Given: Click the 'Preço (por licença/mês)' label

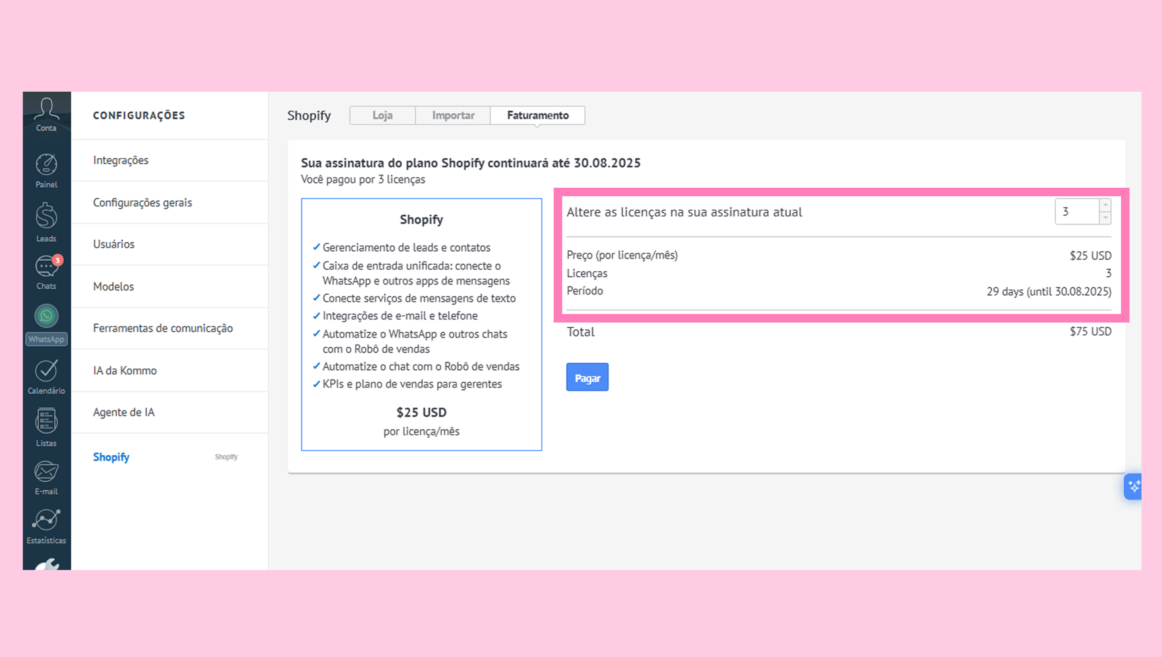Looking at the screenshot, I should click(x=622, y=255).
